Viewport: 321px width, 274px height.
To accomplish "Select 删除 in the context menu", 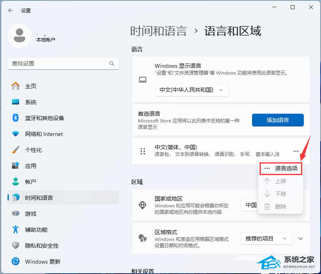I will 281,207.
